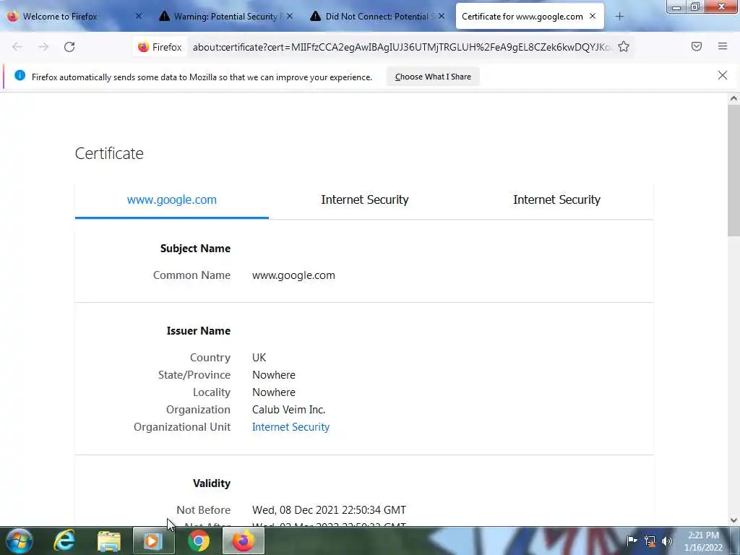Switch to the Did Not Connect tab
The image size is (740, 555).
pyautogui.click(x=377, y=17)
